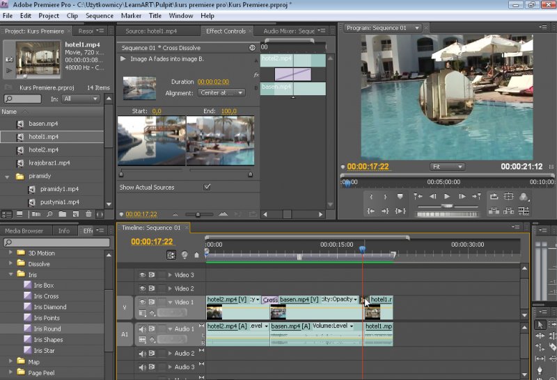Click the New Bin folder icon

point(61,214)
